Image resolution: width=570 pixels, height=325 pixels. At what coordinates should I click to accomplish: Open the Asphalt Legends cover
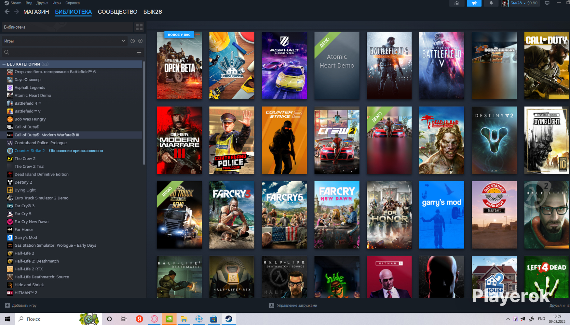coord(284,65)
